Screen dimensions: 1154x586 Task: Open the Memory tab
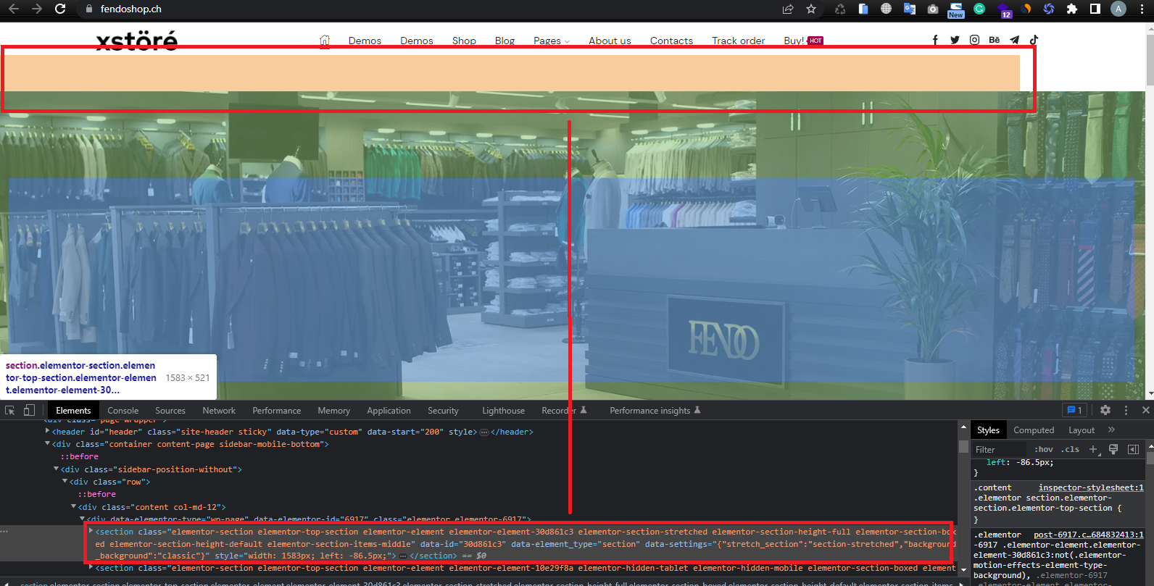[x=334, y=410]
